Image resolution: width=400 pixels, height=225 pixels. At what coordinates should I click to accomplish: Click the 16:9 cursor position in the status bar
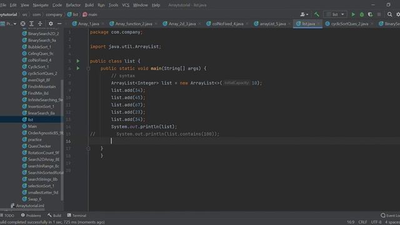(351, 222)
